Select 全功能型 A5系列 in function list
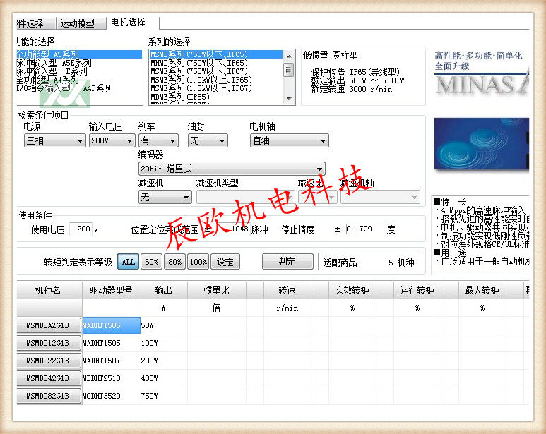 [x=79, y=54]
